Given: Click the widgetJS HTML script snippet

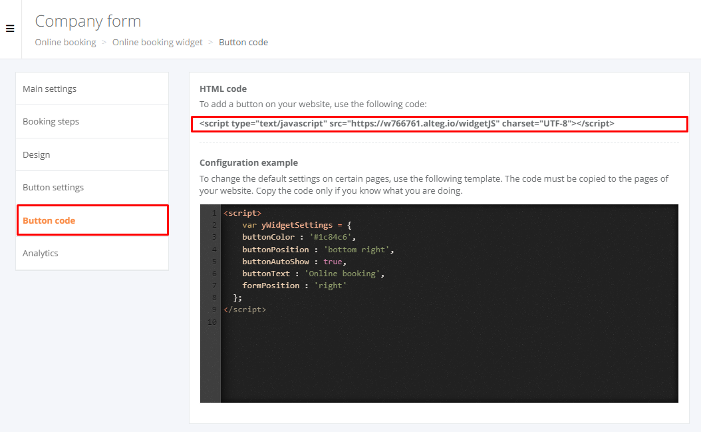Looking at the screenshot, I should [x=406, y=124].
